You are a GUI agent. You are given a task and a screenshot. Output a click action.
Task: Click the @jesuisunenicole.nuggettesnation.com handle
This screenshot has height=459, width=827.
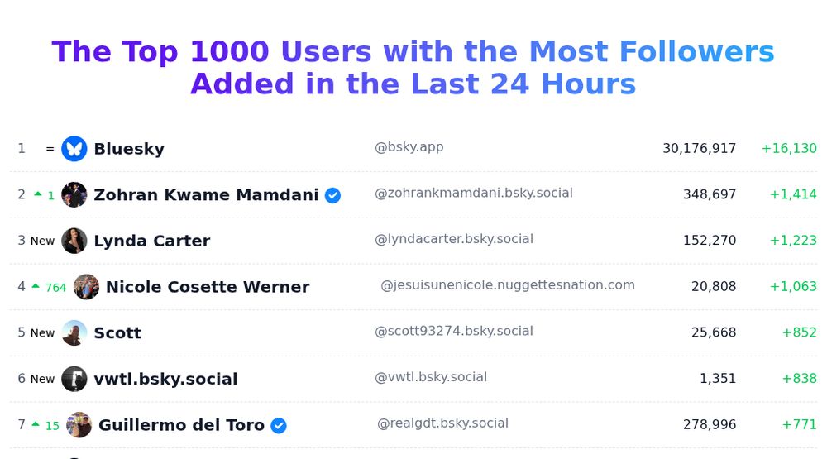click(507, 285)
